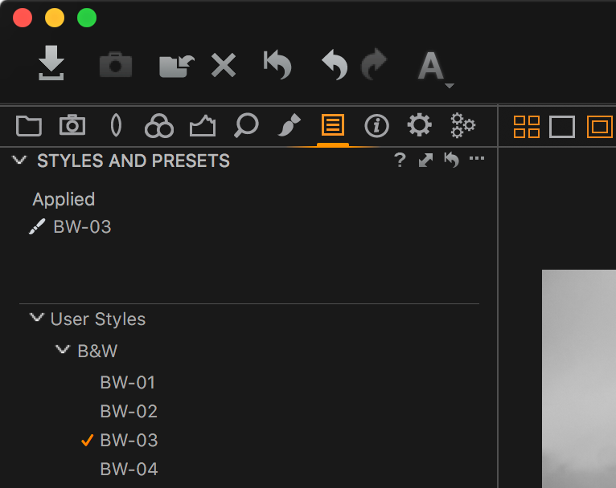Toggle the browser grid view icon
616x488 pixels.
[x=527, y=127]
